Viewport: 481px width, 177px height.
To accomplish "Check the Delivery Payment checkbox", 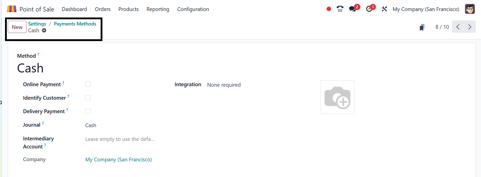I will pyautogui.click(x=88, y=112).
